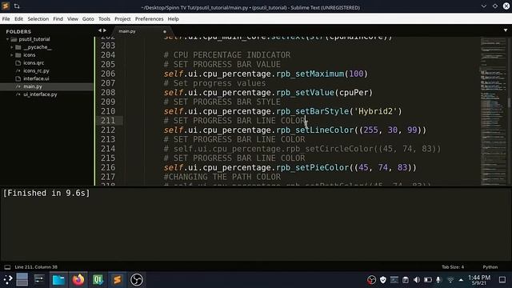This screenshot has height=288, width=512.
Task: Open the tab list dropdown arrow
Action: [506, 30]
